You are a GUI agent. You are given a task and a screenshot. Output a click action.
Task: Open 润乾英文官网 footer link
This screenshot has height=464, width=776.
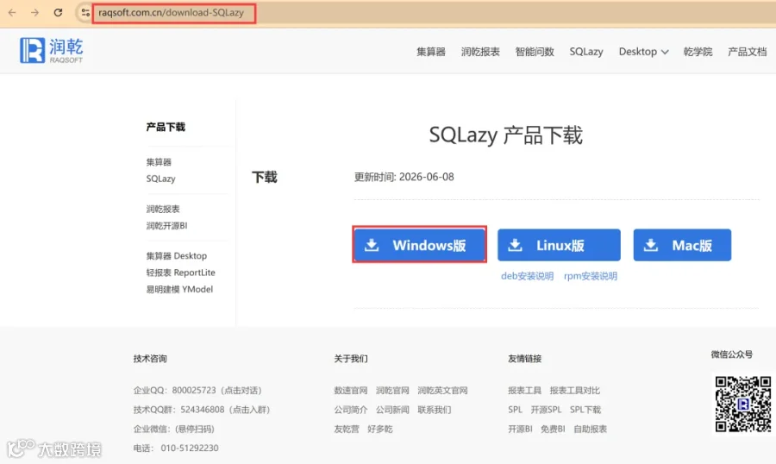(442, 390)
